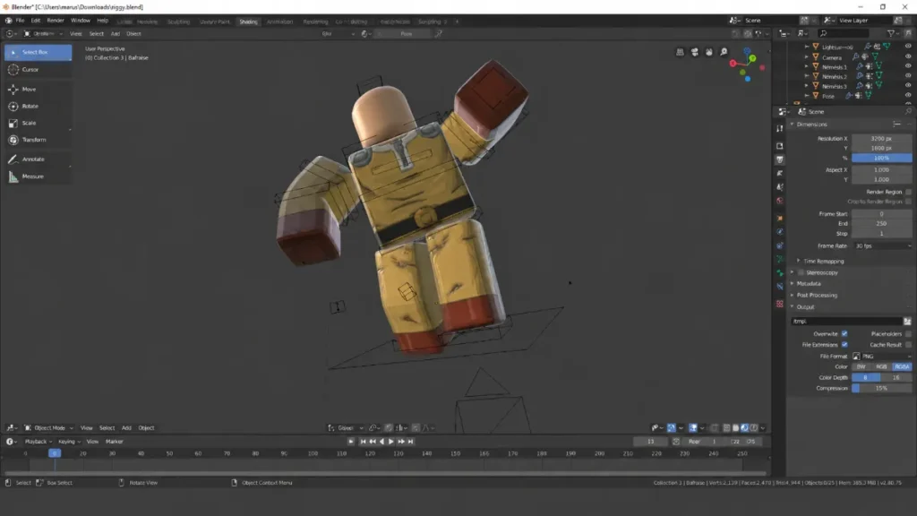The width and height of the screenshot is (917, 516).
Task: Collapse the Dimensions panel
Action: coord(792,124)
